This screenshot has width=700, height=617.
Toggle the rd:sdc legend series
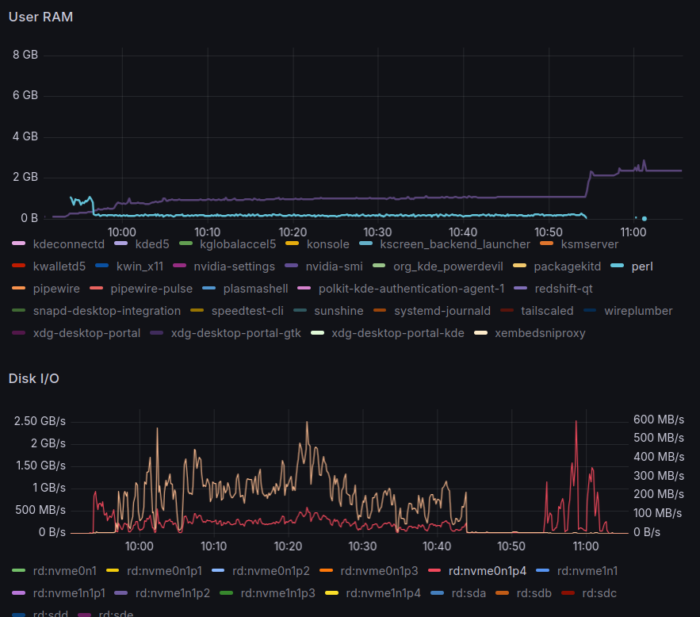[x=599, y=592]
